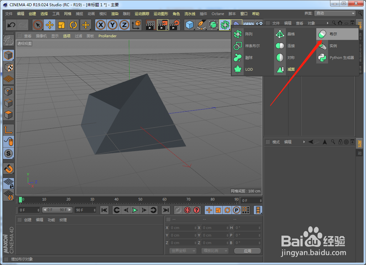Render to Picture Viewer

click(x=163, y=25)
